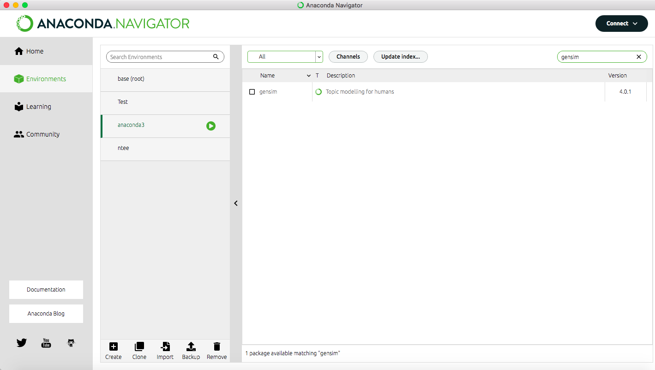Viewport: 655px width, 370px height.
Task: Click the '1 package available matching' status text
Action: 293,353
